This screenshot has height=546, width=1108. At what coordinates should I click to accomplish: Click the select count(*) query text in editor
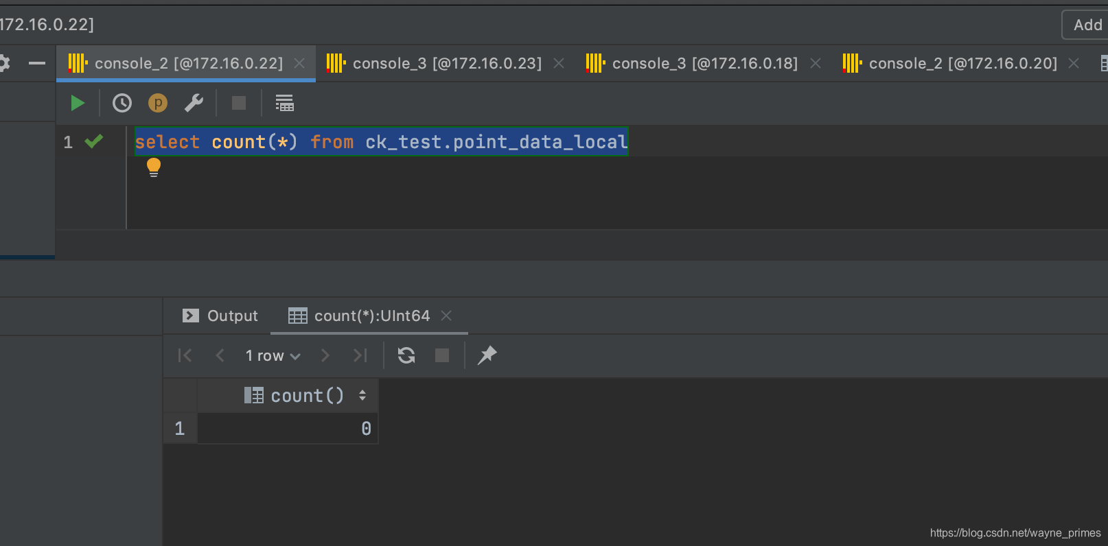point(381,141)
